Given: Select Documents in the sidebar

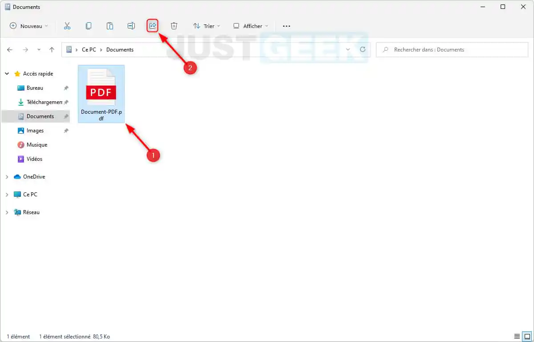Looking at the screenshot, I should (x=36, y=116).
